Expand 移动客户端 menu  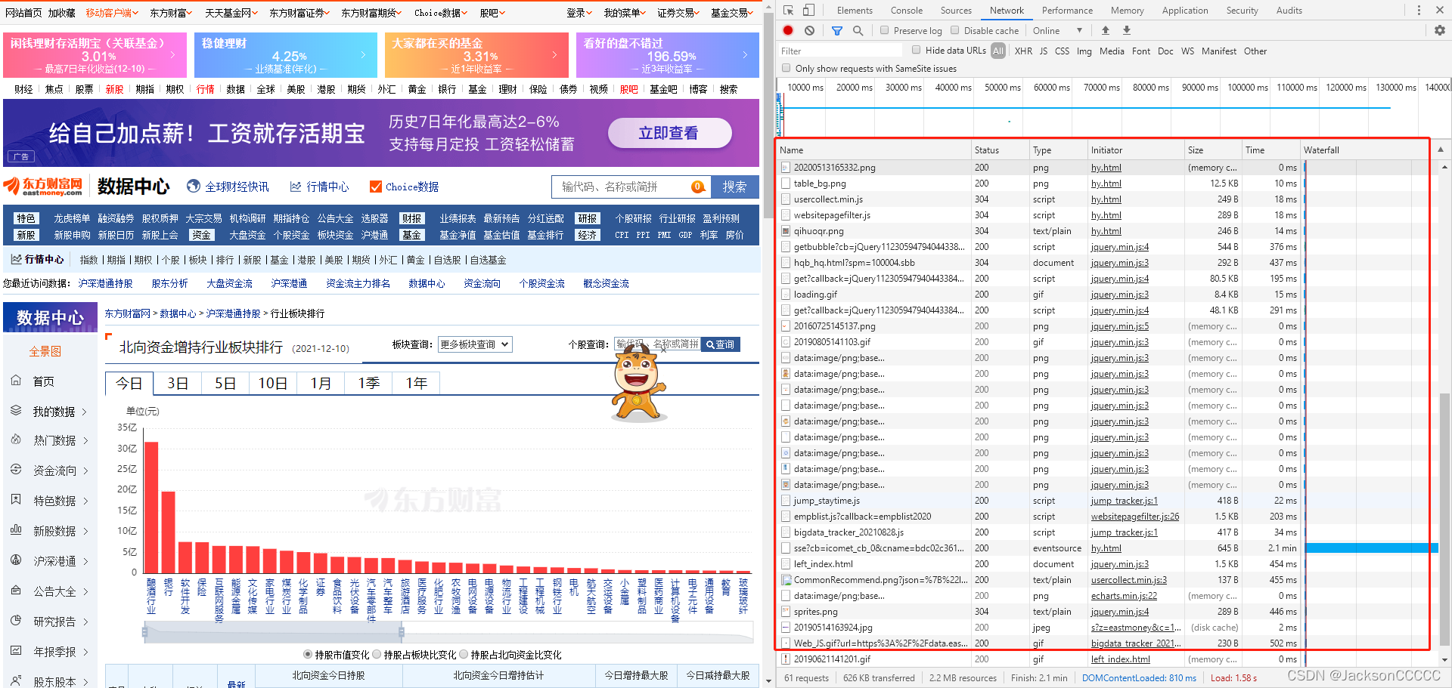(x=110, y=13)
